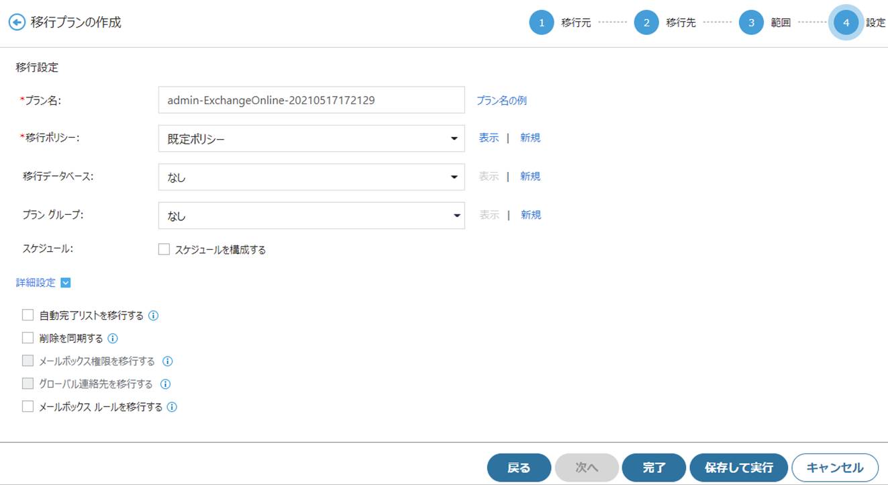The width and height of the screenshot is (888, 485).
Task: Click the 戻る button
Action: coord(519,468)
